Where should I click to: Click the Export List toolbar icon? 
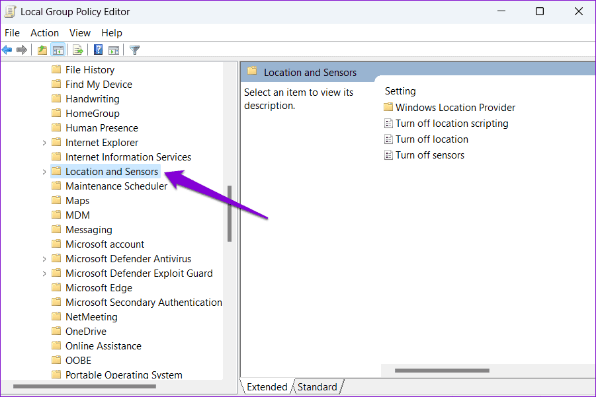click(x=78, y=50)
